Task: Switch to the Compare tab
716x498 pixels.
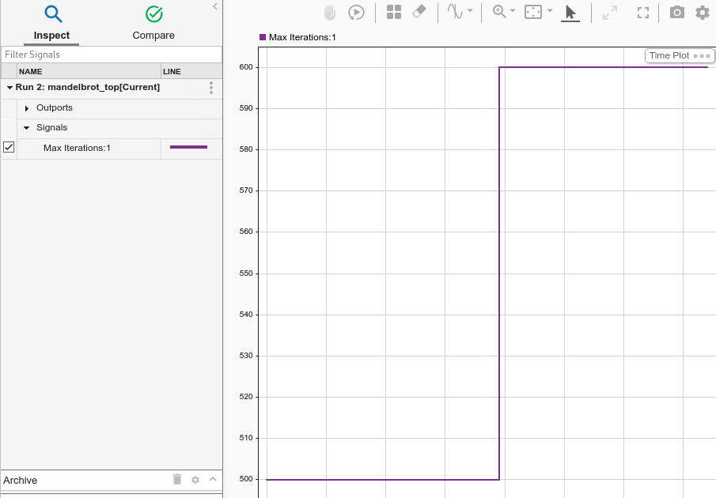Action: (x=153, y=24)
